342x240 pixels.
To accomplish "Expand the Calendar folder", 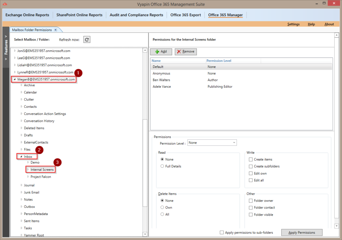I will [21, 92].
